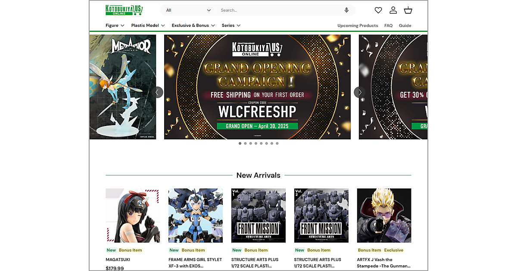
Task: Click the Search input field
Action: click(x=280, y=10)
